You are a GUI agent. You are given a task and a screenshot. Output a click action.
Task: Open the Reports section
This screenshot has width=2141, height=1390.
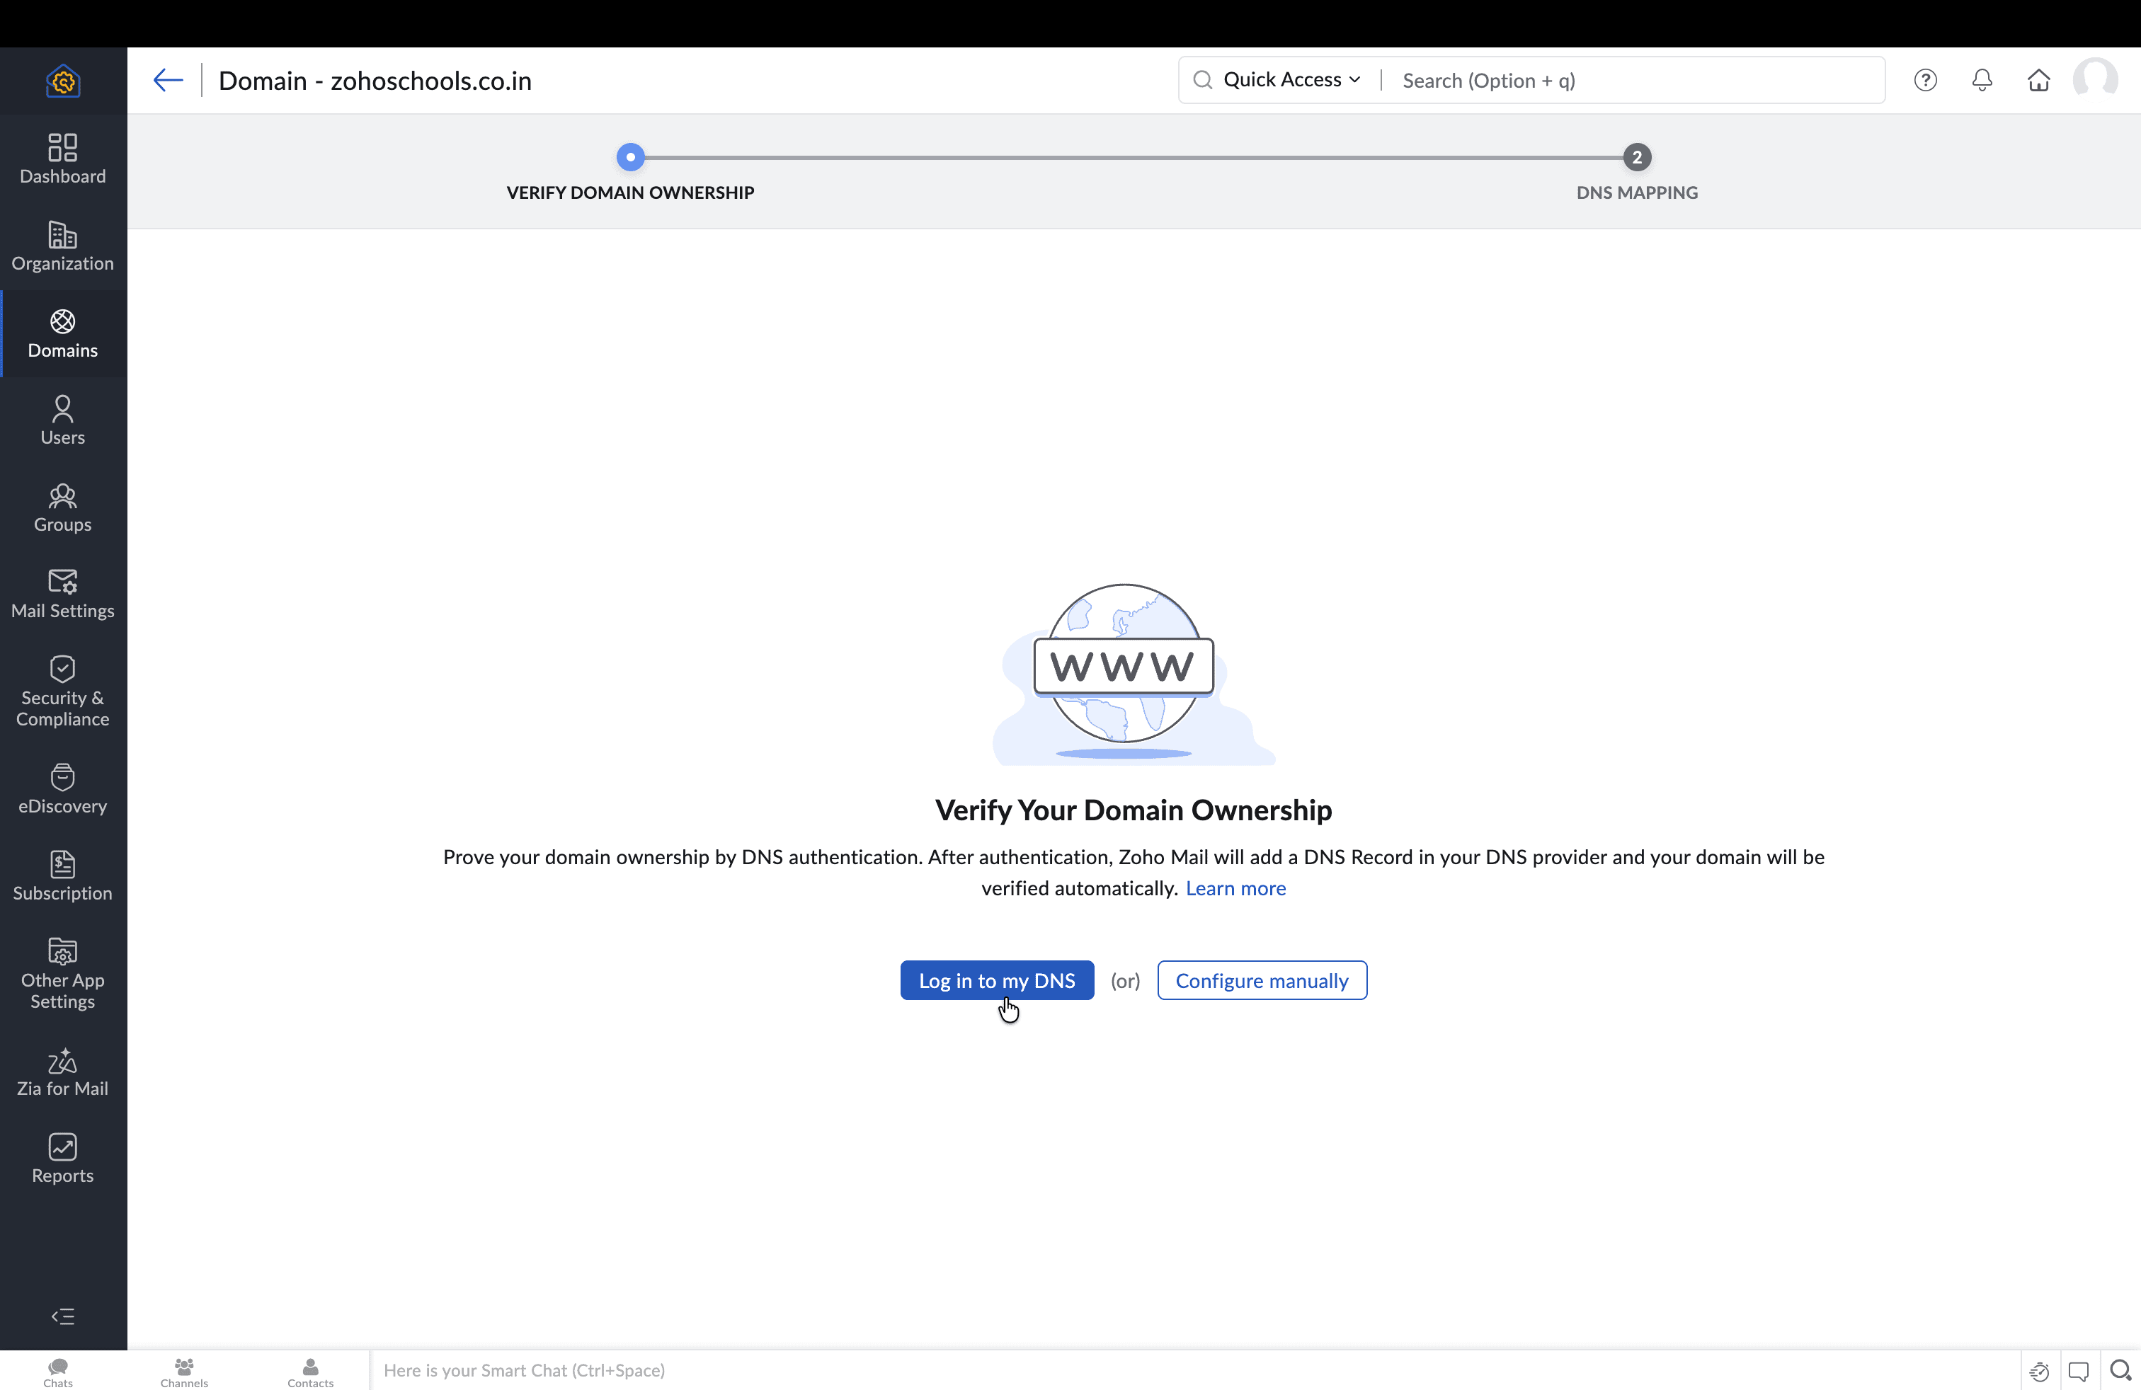click(x=63, y=1159)
